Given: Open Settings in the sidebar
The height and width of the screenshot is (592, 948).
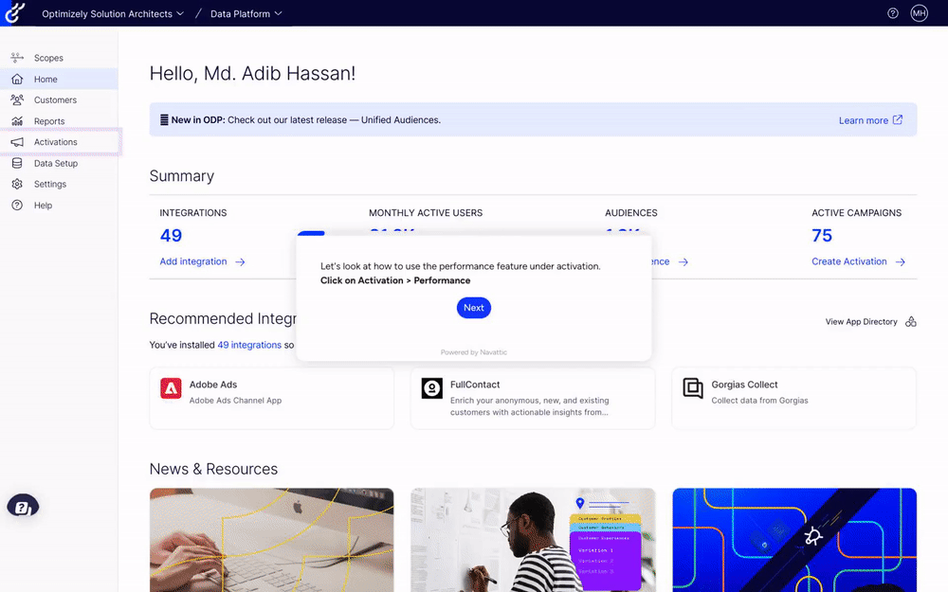Looking at the screenshot, I should tap(50, 185).
